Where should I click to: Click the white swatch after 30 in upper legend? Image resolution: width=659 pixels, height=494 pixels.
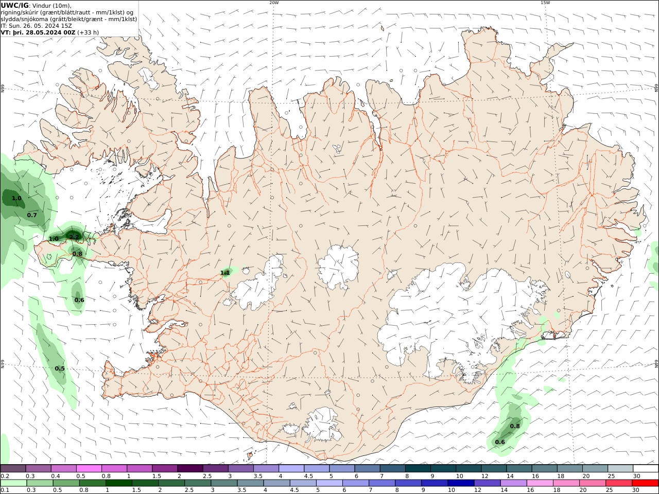tap(646, 469)
